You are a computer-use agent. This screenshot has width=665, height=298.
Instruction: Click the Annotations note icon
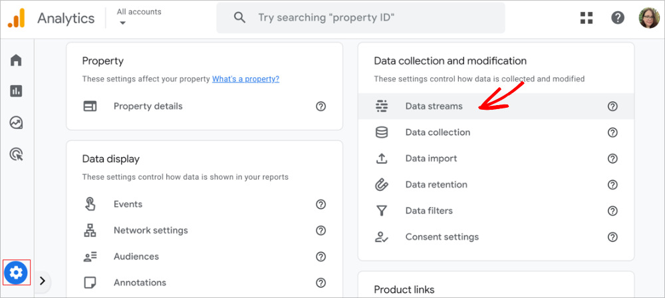90,283
